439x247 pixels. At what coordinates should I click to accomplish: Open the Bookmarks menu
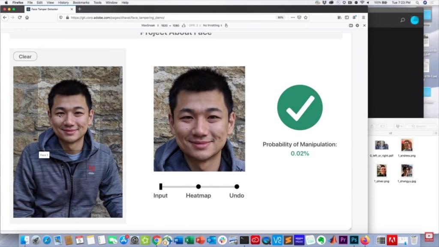[x=81, y=3]
